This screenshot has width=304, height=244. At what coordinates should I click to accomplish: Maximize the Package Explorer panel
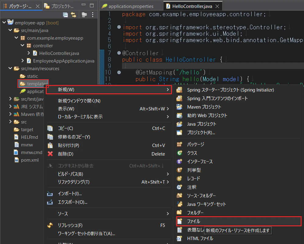(92, 5)
